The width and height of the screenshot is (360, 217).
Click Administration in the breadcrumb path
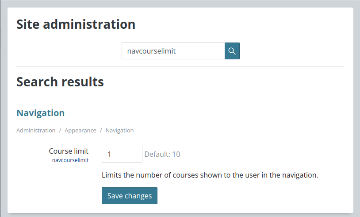(36, 130)
